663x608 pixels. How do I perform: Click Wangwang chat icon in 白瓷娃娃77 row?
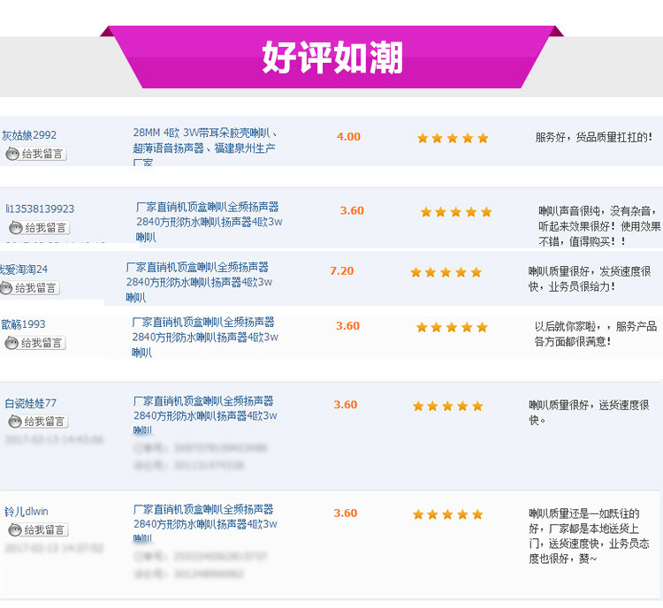click(x=15, y=422)
